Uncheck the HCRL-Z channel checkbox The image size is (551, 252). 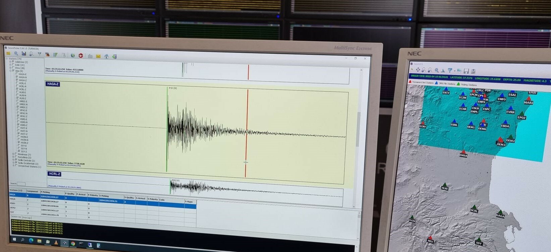17,89
